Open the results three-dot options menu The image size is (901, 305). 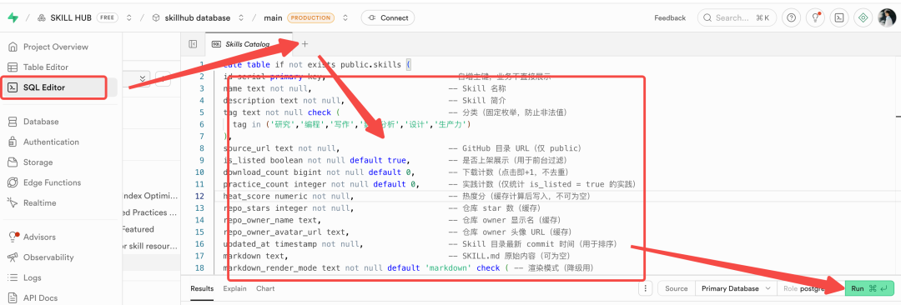coord(646,288)
